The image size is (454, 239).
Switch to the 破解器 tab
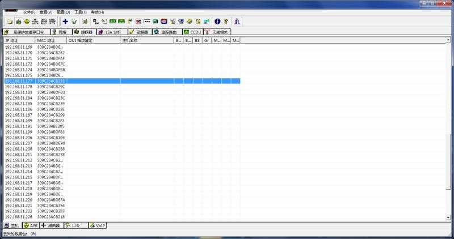tap(140, 32)
